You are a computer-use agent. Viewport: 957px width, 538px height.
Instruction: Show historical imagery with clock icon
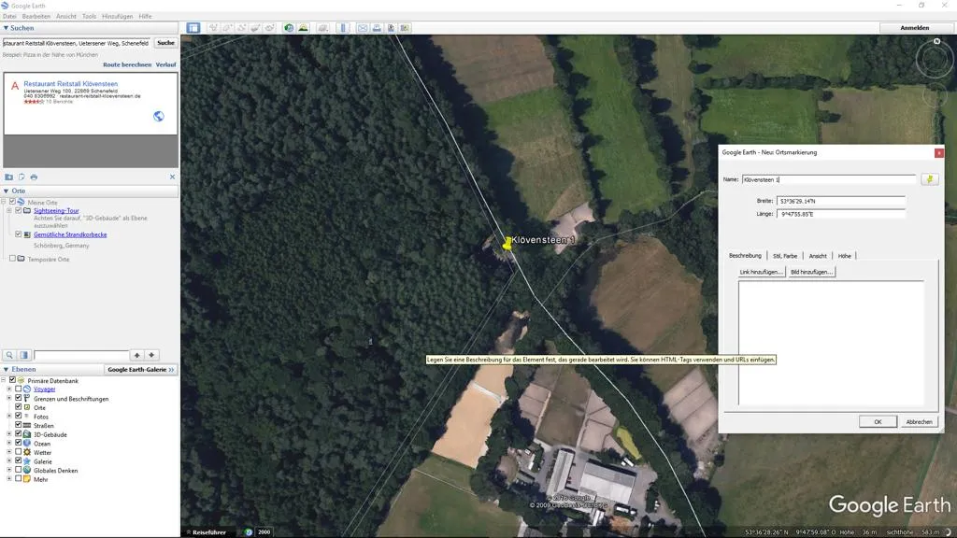289,28
